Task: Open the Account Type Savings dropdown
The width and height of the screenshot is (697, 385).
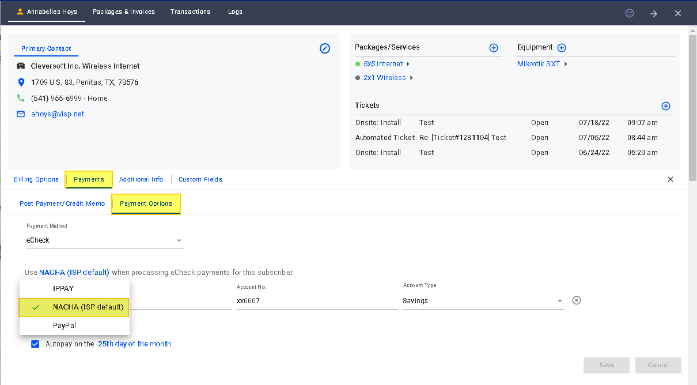Action: click(483, 301)
